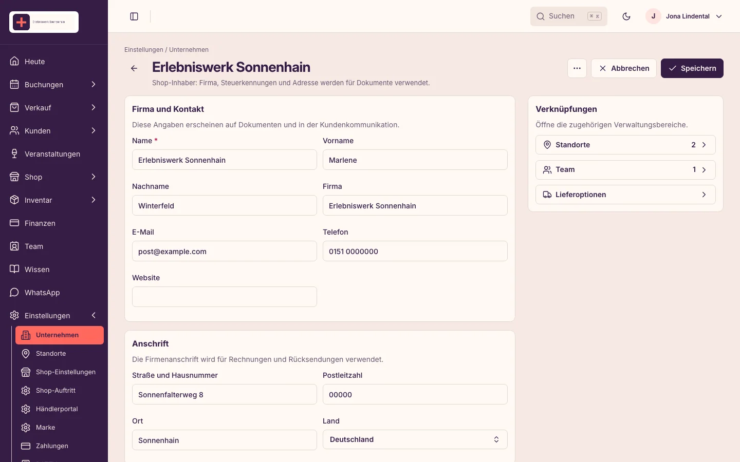The width and height of the screenshot is (740, 462).
Task: Expand the Buchungen submenu chevron
Action: (x=94, y=84)
